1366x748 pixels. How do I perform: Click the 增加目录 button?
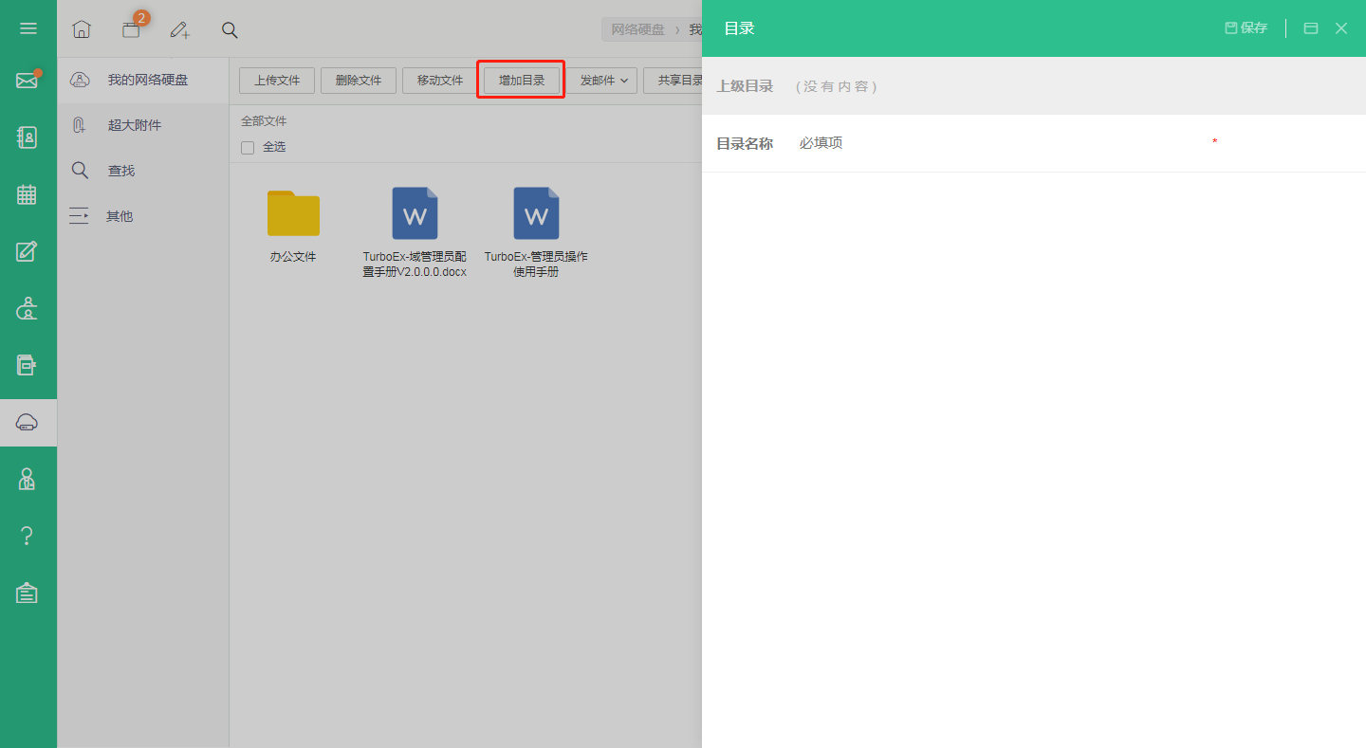click(x=522, y=81)
